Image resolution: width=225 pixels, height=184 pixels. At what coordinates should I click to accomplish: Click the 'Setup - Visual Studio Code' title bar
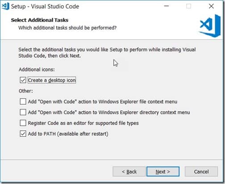click(45, 6)
